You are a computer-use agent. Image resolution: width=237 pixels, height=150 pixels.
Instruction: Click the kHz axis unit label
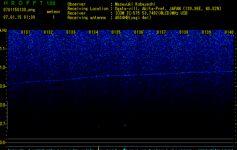(x=3, y=30)
